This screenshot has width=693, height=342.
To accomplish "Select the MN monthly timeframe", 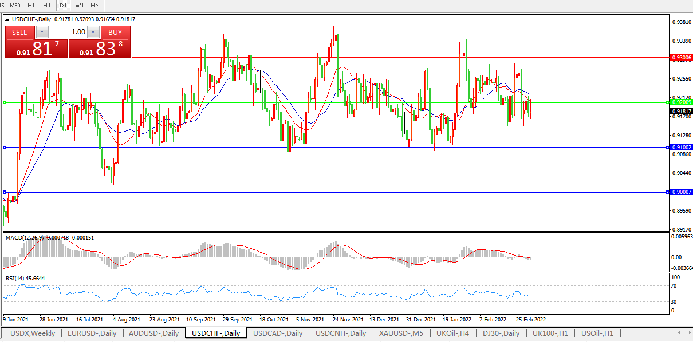I will pyautogui.click(x=95, y=5).
